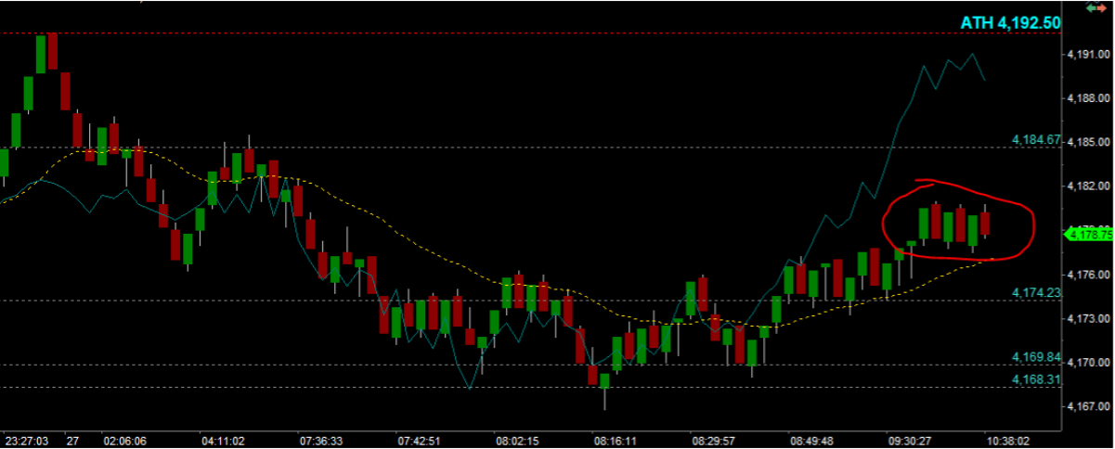This screenshot has width=1115, height=449.
Task: Select the ATH 4,192.50 label
Action: point(1010,23)
